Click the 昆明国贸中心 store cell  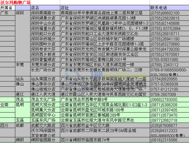43,115
